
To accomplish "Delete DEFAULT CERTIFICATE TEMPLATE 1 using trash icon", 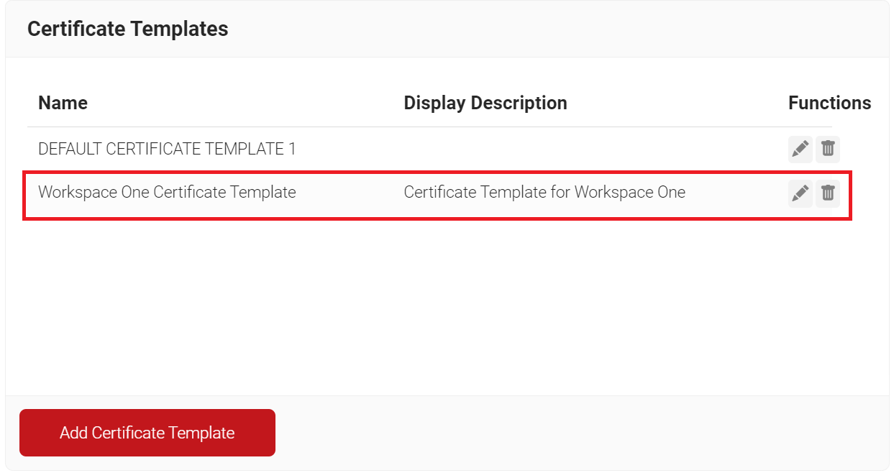I will click(x=828, y=149).
